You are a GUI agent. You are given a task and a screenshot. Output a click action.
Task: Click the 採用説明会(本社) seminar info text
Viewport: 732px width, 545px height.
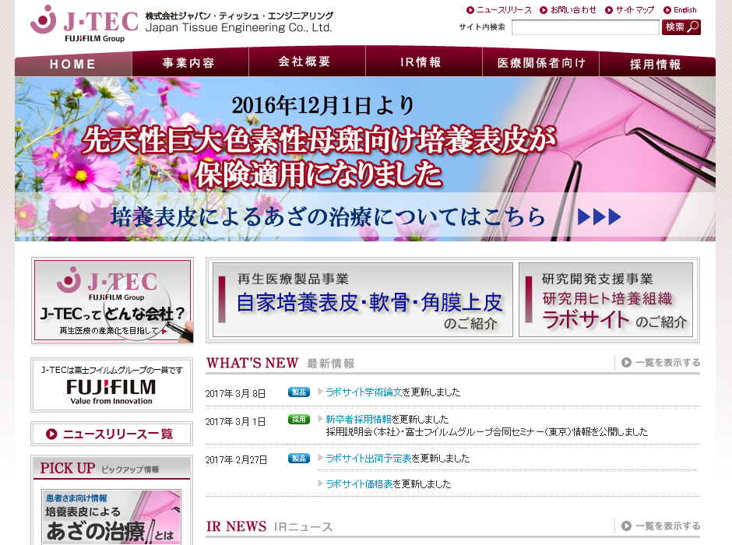(487, 431)
